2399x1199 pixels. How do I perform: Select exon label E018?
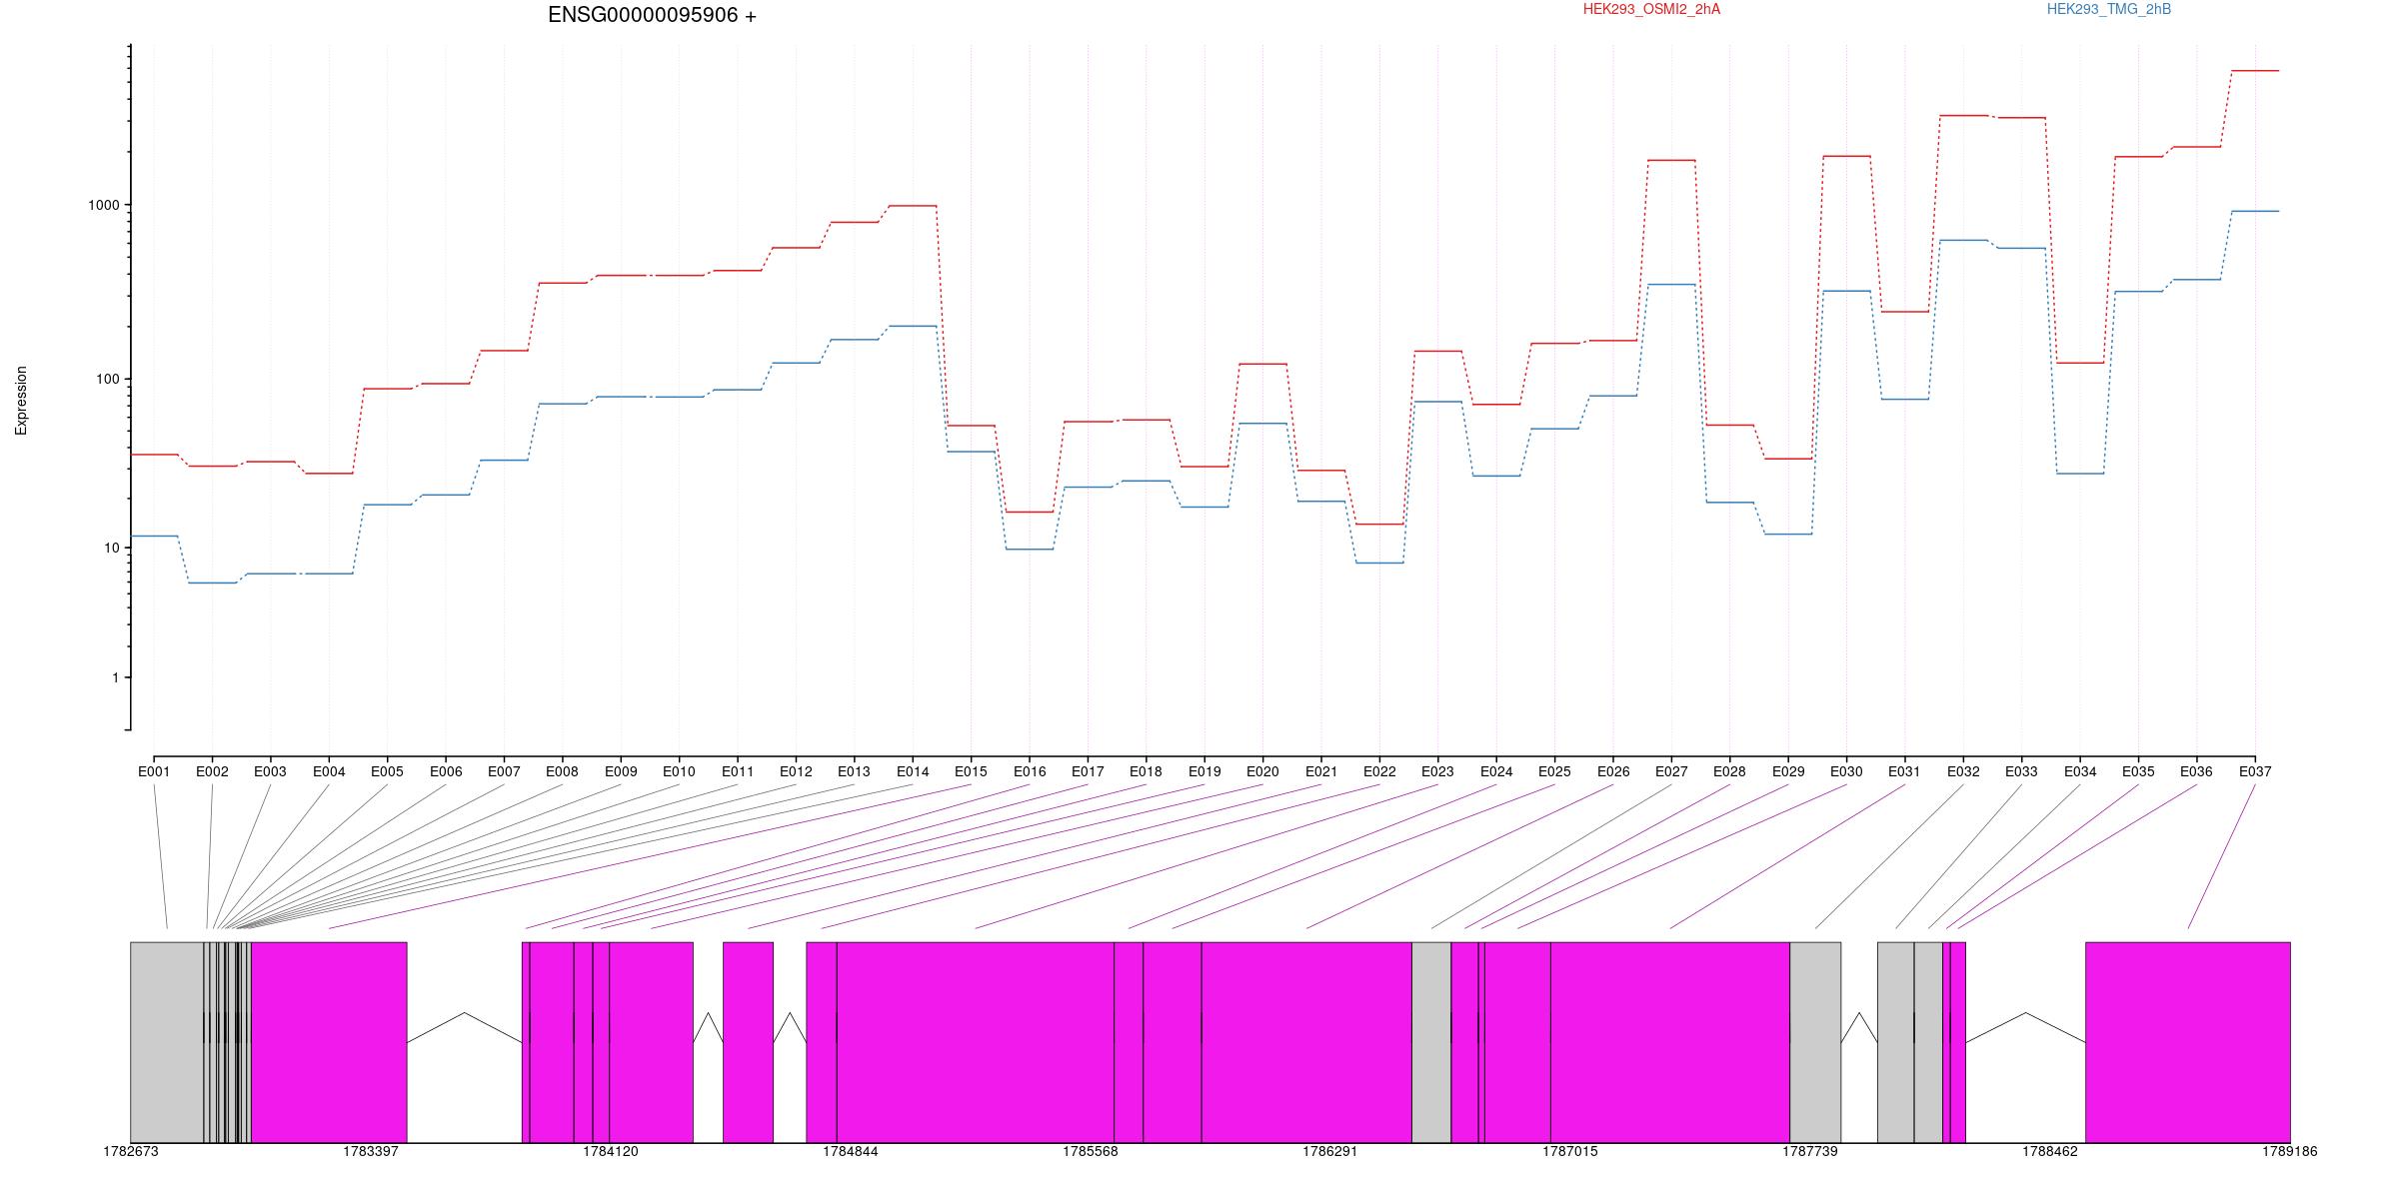(x=1146, y=771)
